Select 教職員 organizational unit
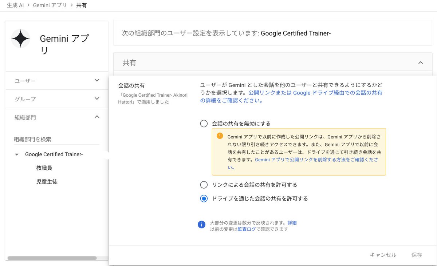 point(44,168)
